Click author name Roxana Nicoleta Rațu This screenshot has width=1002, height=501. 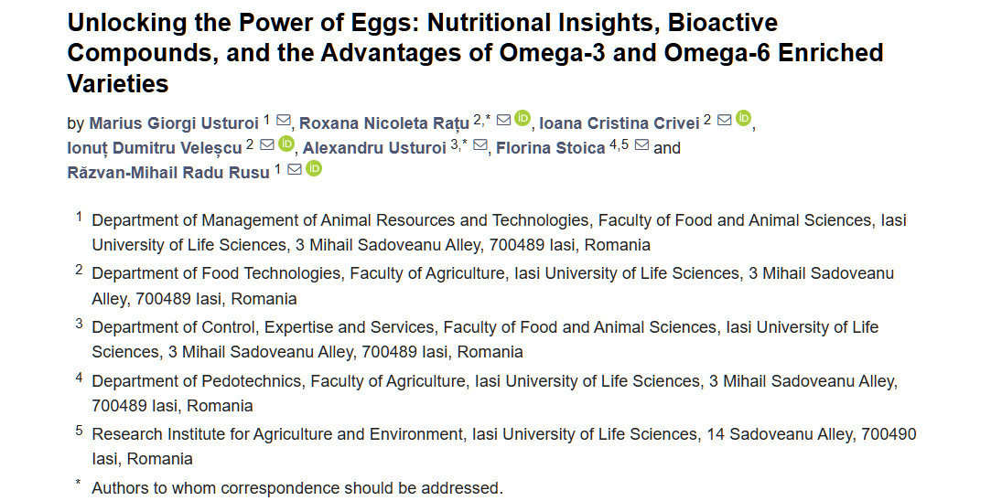[384, 123]
